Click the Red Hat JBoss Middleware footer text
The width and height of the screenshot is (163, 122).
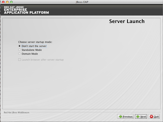[x=17, y=113]
